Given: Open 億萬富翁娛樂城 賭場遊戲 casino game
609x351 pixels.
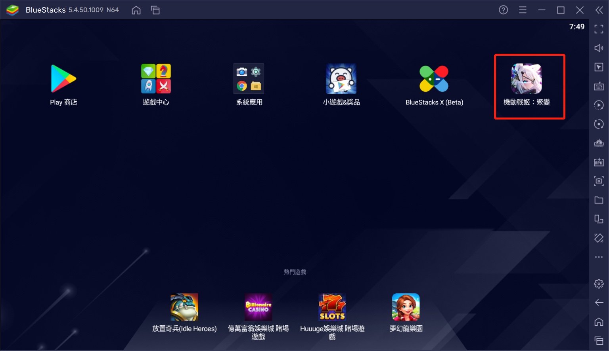Looking at the screenshot, I should [258, 307].
